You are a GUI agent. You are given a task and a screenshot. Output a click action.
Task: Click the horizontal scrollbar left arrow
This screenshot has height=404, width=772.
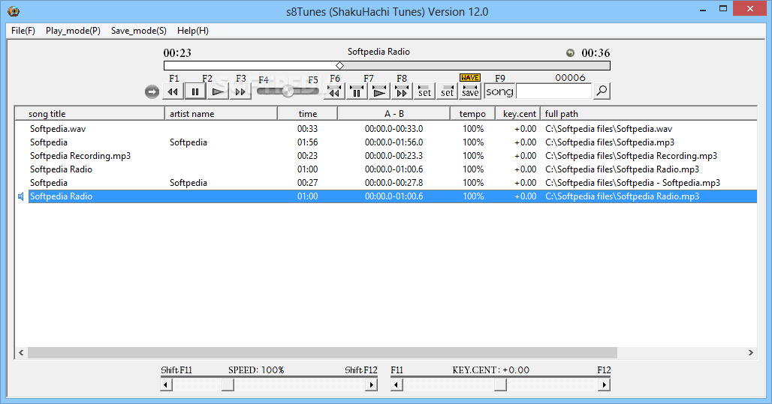coord(21,352)
